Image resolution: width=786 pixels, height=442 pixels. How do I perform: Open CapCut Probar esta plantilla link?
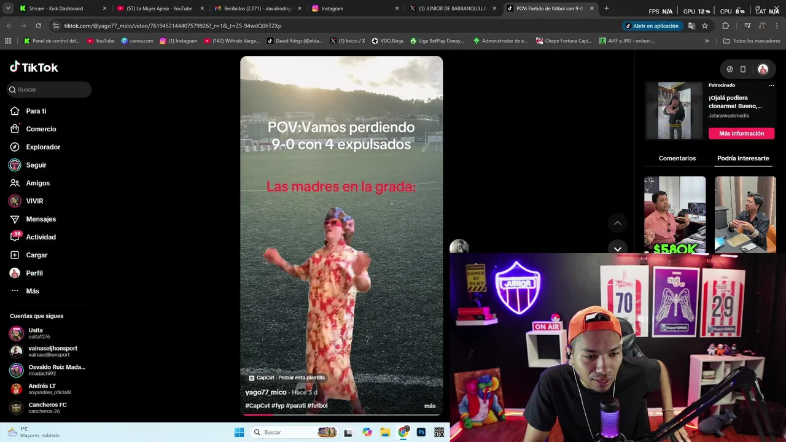click(287, 378)
